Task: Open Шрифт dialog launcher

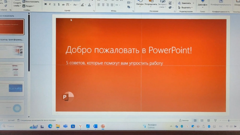Action: click(x=94, y=11)
